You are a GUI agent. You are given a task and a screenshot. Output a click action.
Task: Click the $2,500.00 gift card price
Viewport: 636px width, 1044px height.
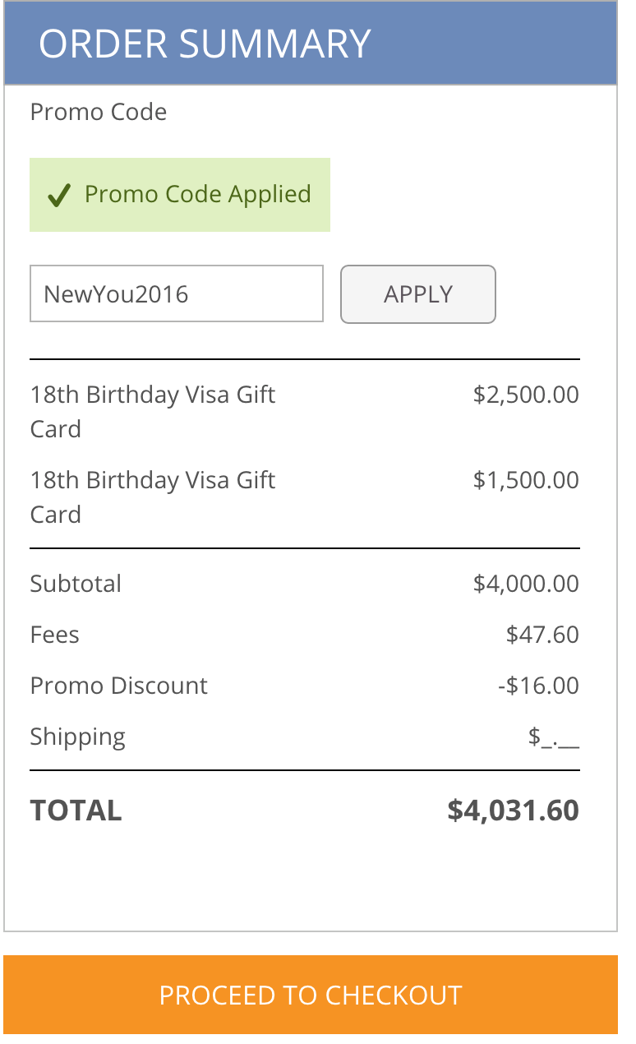click(x=526, y=395)
